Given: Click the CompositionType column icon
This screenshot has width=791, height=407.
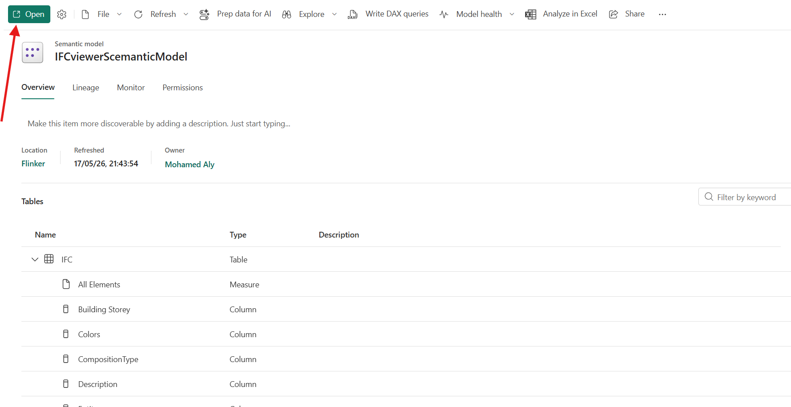Looking at the screenshot, I should pos(66,359).
